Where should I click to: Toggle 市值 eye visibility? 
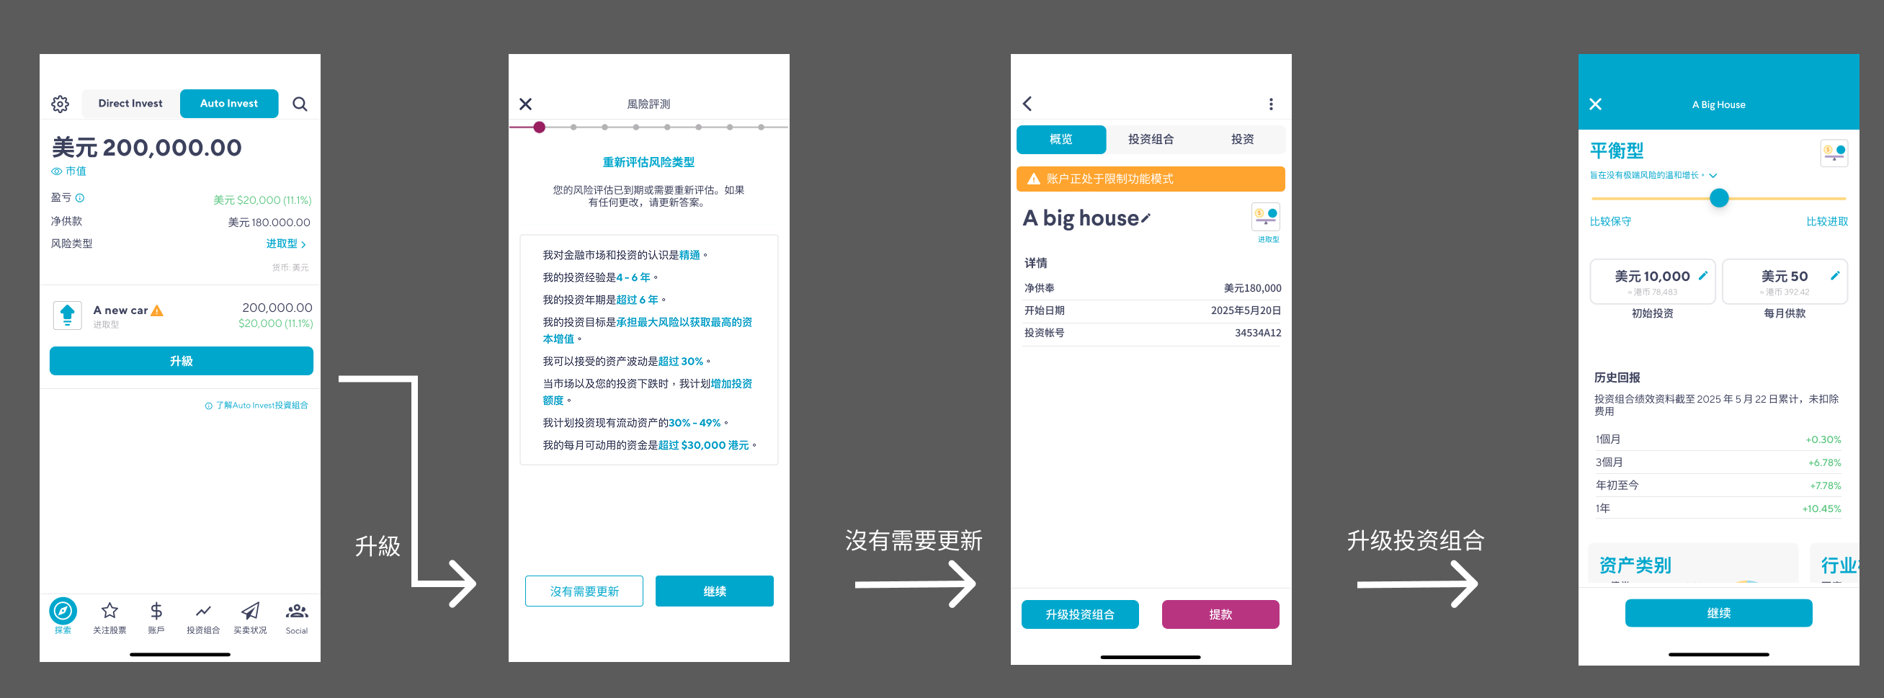(x=57, y=171)
